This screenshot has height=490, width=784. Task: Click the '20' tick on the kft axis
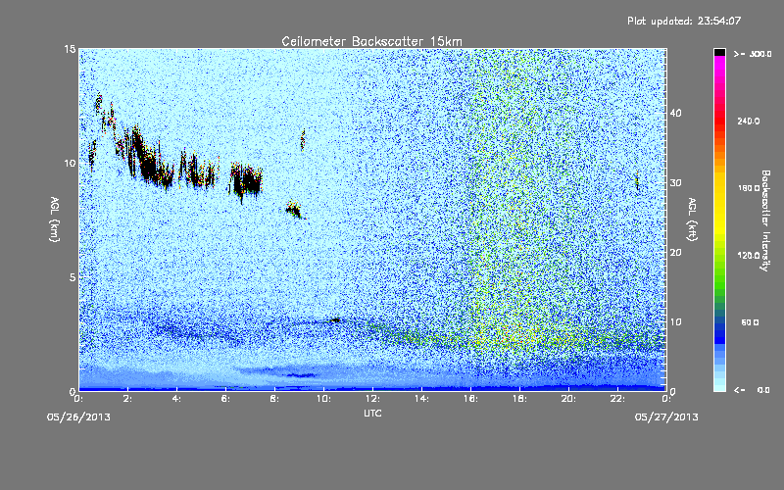(x=675, y=252)
